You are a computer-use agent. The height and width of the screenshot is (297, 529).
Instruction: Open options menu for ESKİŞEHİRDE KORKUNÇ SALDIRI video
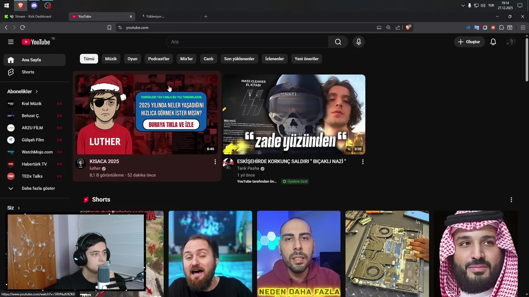click(x=363, y=162)
